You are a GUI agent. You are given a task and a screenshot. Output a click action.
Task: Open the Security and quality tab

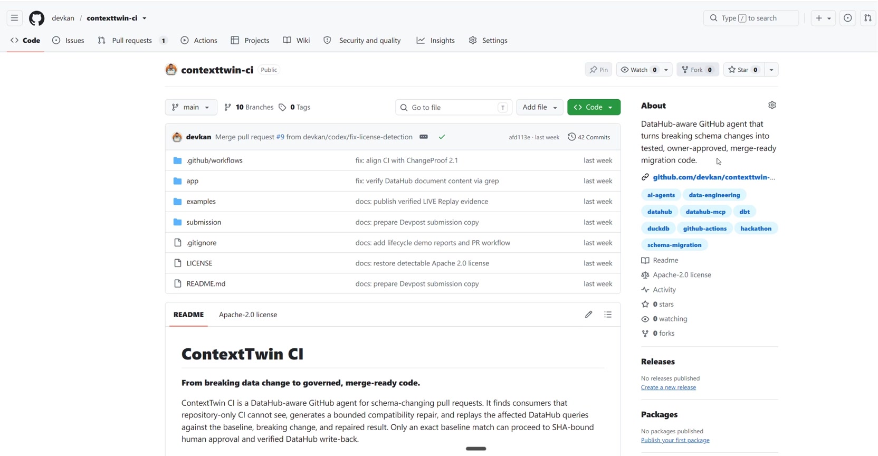pos(362,40)
